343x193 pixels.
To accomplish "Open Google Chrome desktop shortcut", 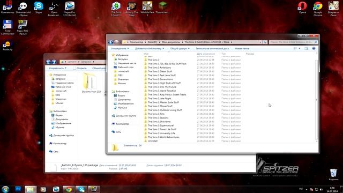I will [x=318, y=9].
